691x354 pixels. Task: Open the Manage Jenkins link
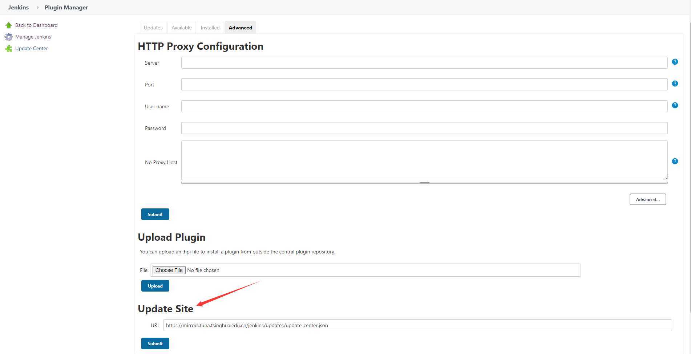33,37
